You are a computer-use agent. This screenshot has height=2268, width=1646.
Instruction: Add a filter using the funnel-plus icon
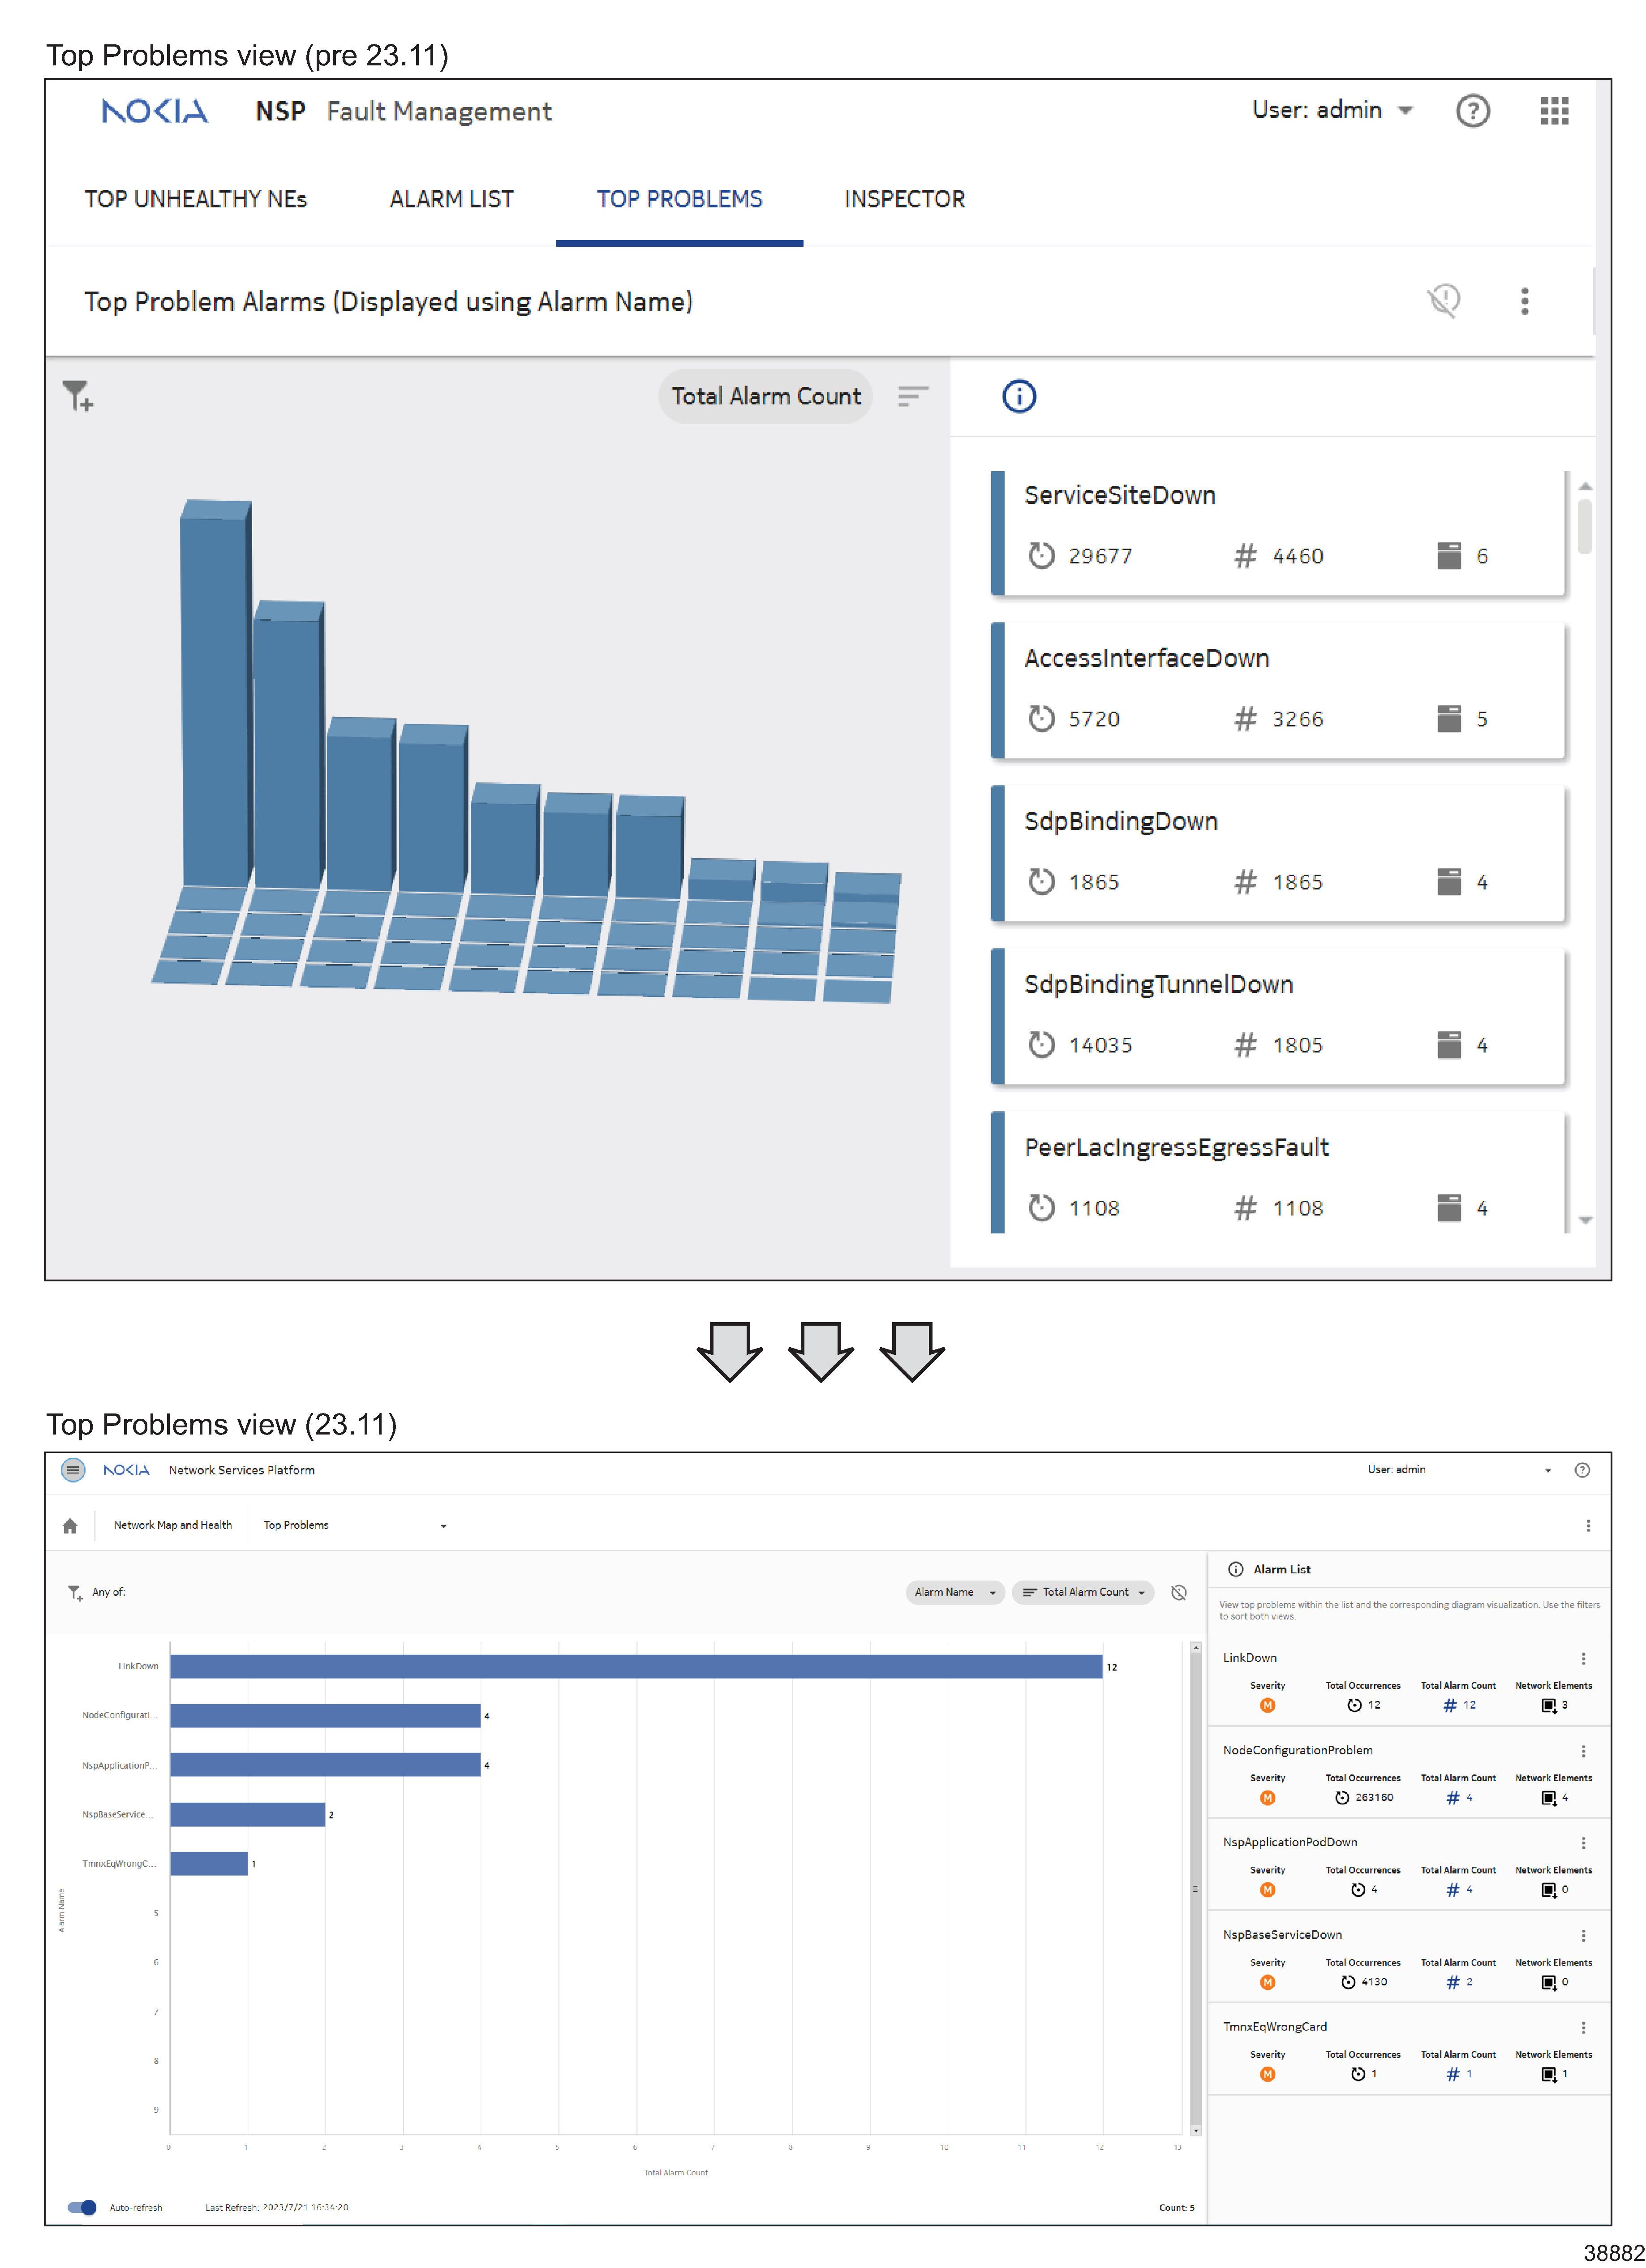(78, 396)
